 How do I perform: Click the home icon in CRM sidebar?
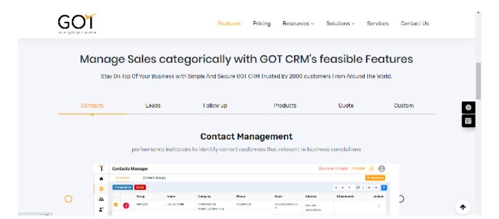point(101,179)
